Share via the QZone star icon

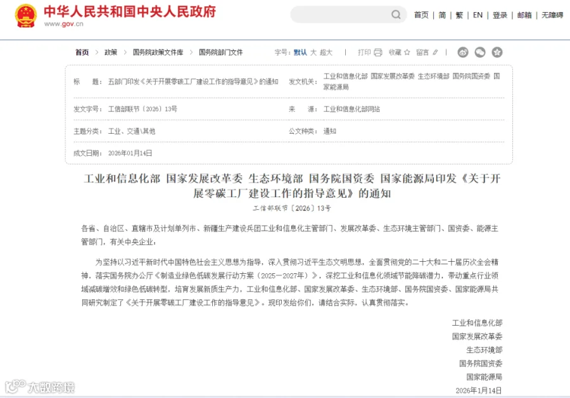(497, 53)
